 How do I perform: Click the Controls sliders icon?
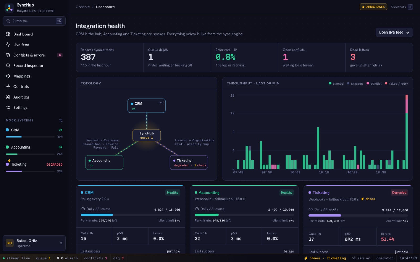coord(8,86)
